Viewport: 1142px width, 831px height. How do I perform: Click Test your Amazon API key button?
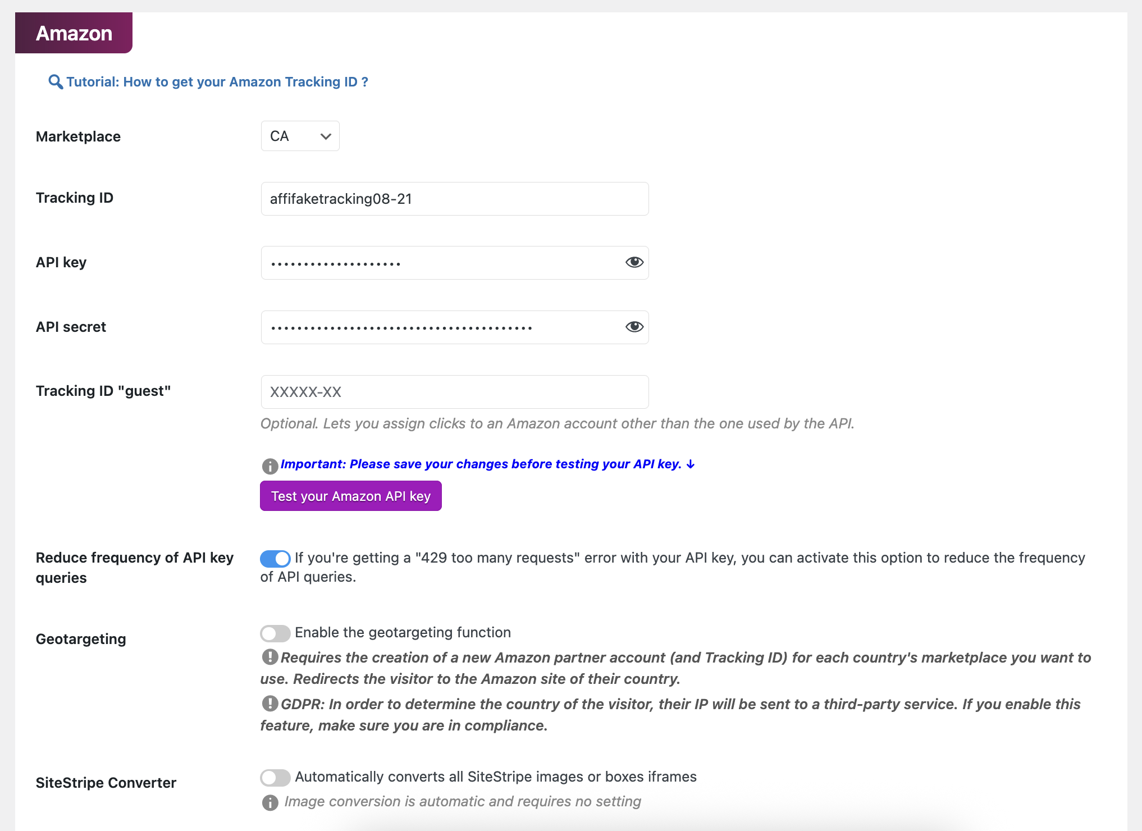[351, 496]
